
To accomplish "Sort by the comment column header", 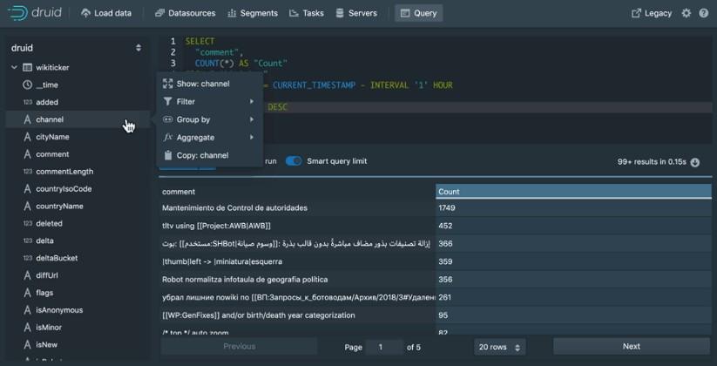I will [297, 192].
